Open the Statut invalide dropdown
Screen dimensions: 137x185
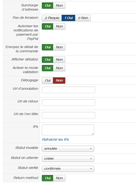pos(68,149)
